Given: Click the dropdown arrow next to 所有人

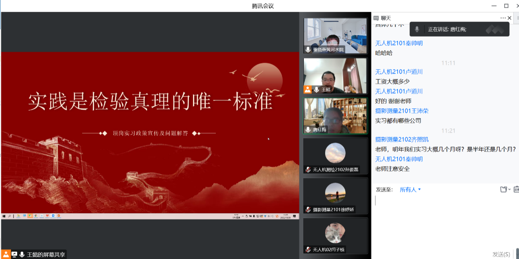Looking at the screenshot, I should point(420,190).
